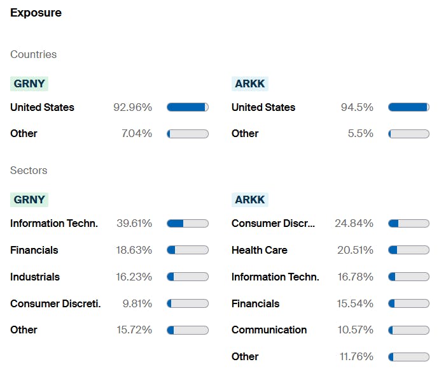This screenshot has width=446, height=371.
Task: Click the GRNY Information Technology bar
Action: [188, 223]
